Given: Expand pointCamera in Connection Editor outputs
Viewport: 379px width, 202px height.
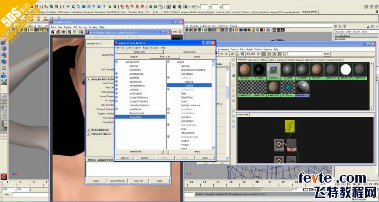Looking at the screenshot, I should 117,74.
